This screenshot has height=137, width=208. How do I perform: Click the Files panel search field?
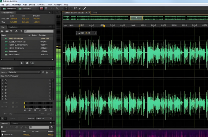[39, 31]
